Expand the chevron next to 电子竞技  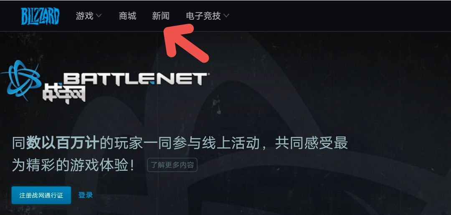pos(226,15)
